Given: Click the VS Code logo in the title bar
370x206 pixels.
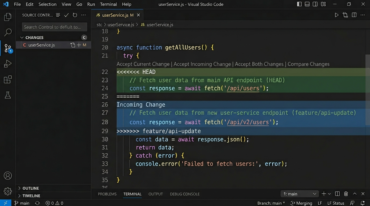Looking at the screenshot, I should [x=6, y=4].
